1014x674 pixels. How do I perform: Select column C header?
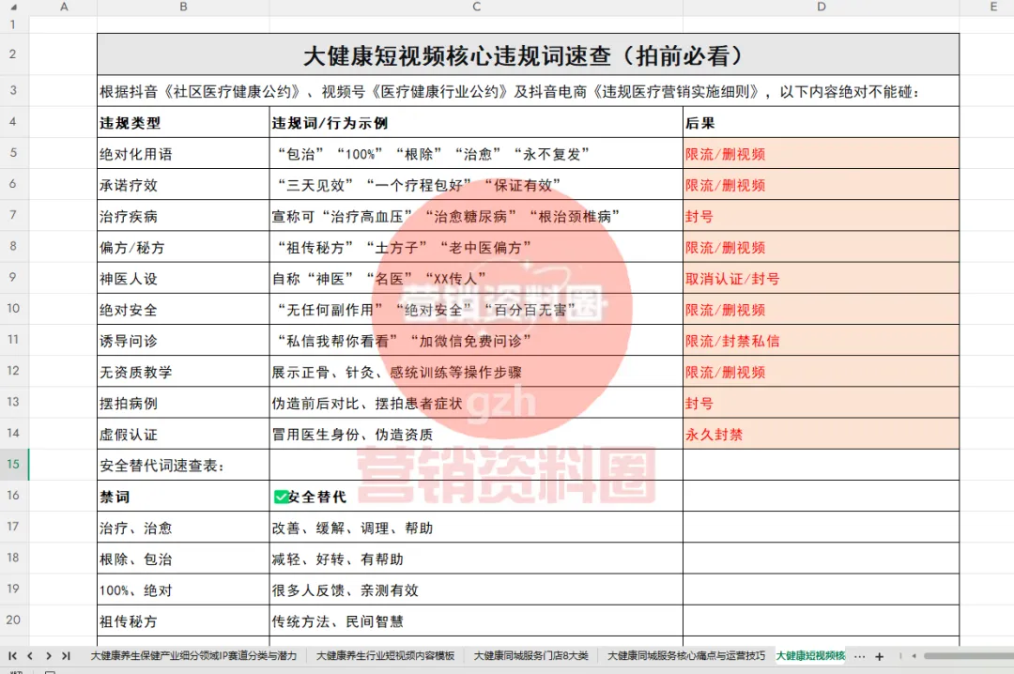tap(476, 8)
